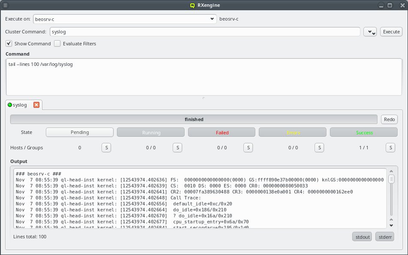Select the syslog tab
The image size is (408, 255).
click(x=20, y=105)
